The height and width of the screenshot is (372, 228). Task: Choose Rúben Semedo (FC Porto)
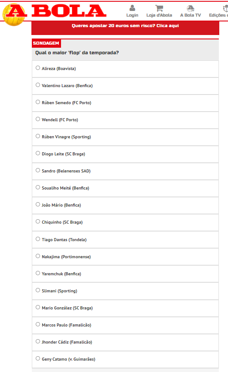click(38, 102)
